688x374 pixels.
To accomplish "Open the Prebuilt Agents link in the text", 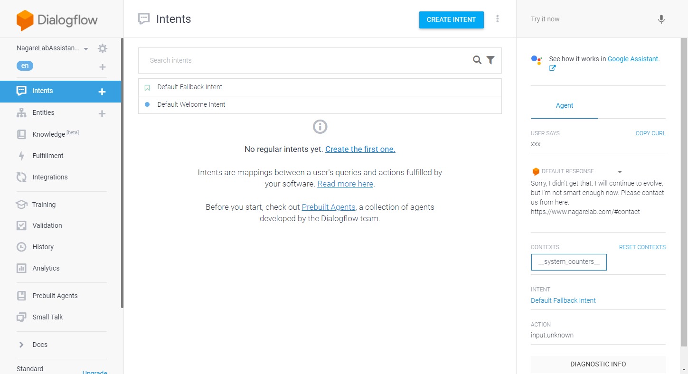I will pos(329,207).
